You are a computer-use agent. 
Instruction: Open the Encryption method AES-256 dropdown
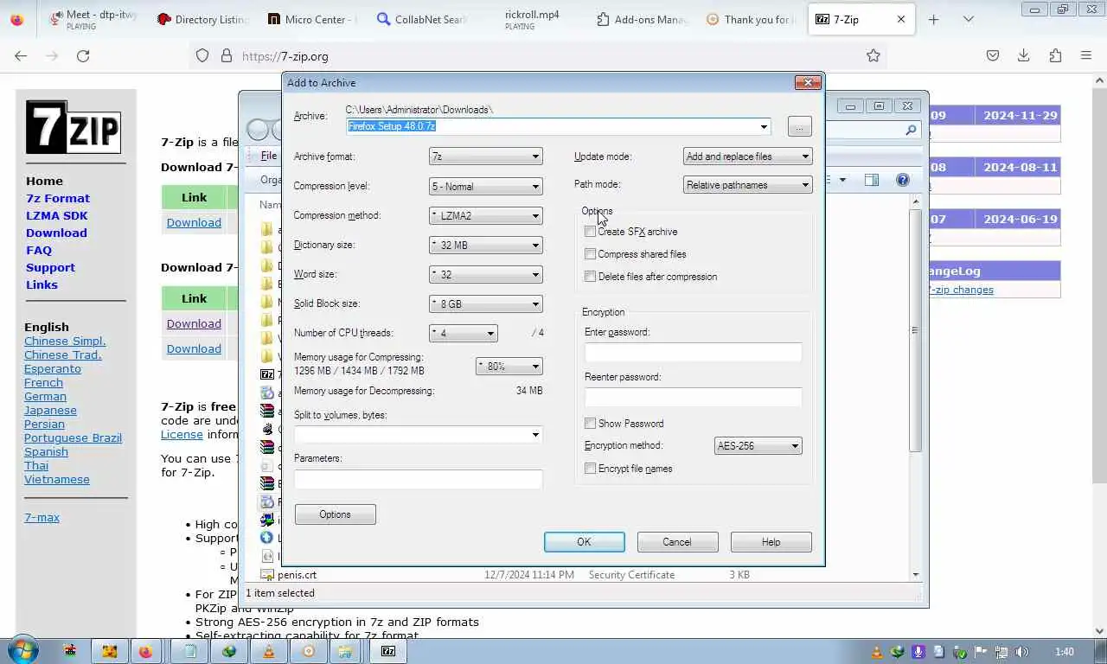[x=758, y=446]
